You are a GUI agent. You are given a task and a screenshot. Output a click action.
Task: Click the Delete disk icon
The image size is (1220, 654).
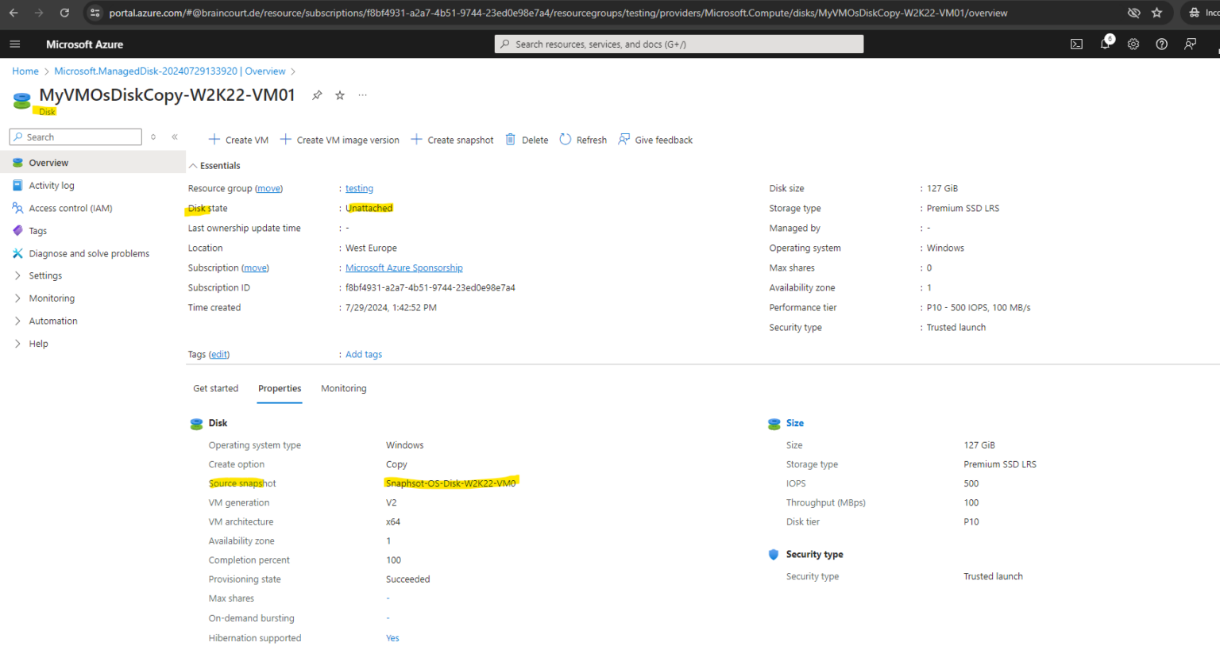pyautogui.click(x=527, y=139)
